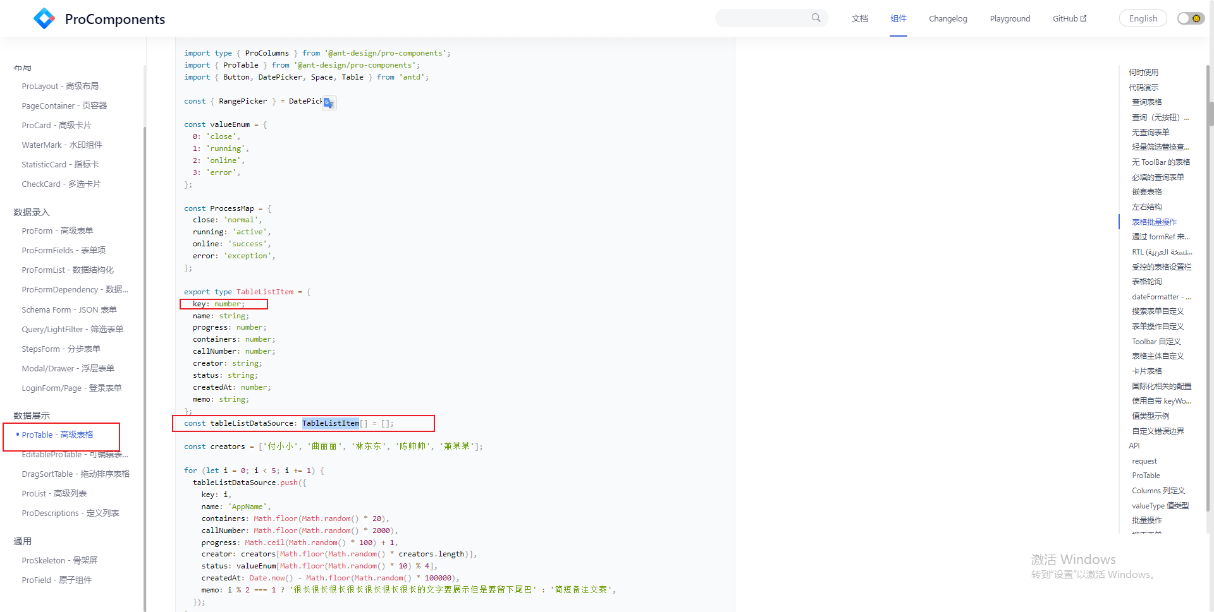Jump to 搜索表单自定义 anchor

(1158, 311)
